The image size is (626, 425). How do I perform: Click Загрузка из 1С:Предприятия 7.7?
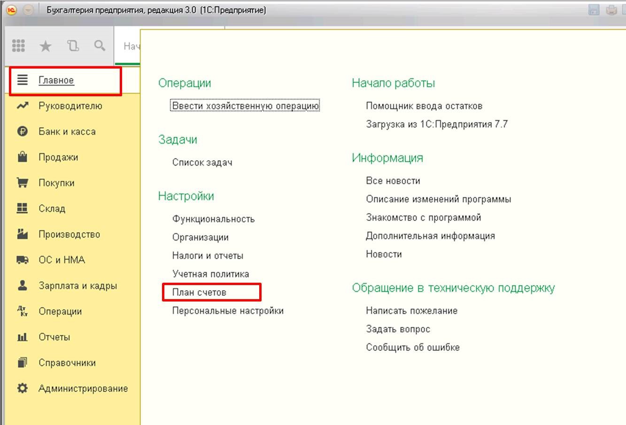[x=437, y=124]
